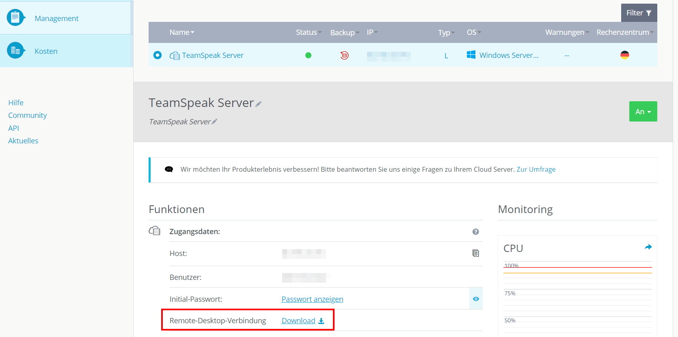Image resolution: width=678 pixels, height=337 pixels.
Task: Sort by the OS column
Action: [474, 32]
